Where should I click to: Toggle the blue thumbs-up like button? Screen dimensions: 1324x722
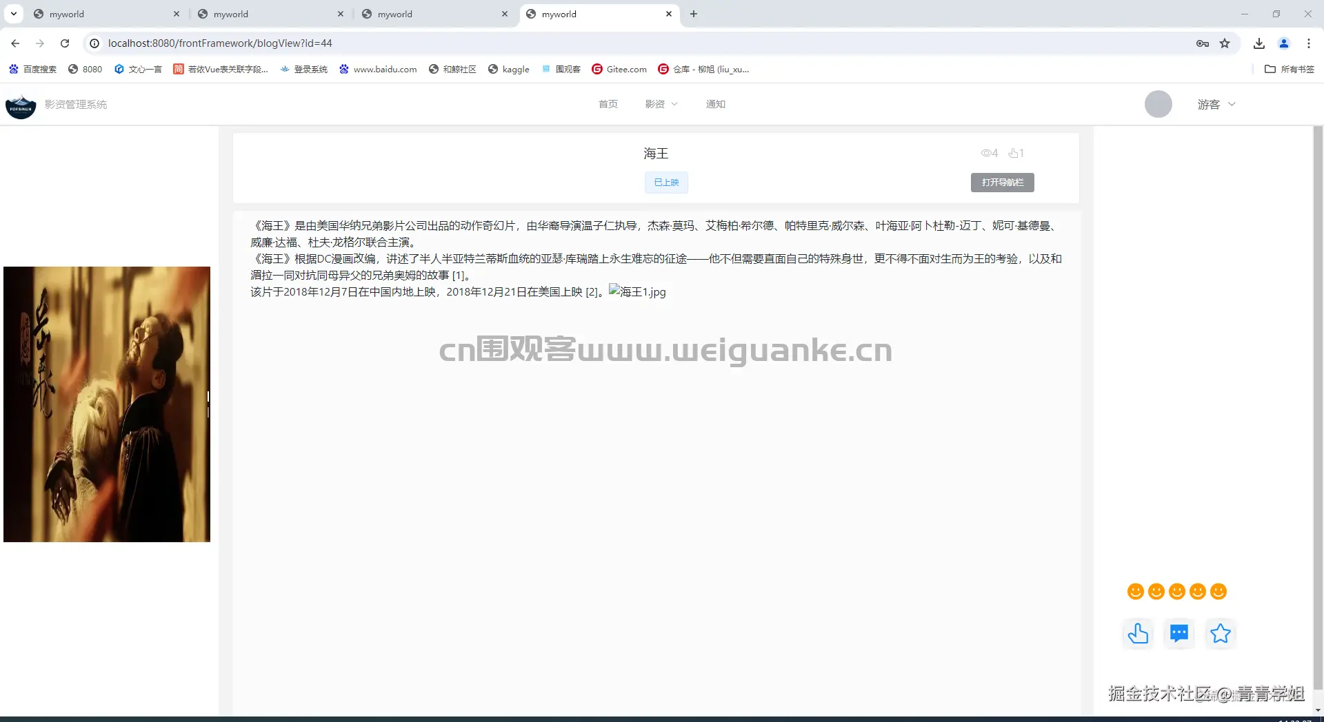pos(1138,633)
